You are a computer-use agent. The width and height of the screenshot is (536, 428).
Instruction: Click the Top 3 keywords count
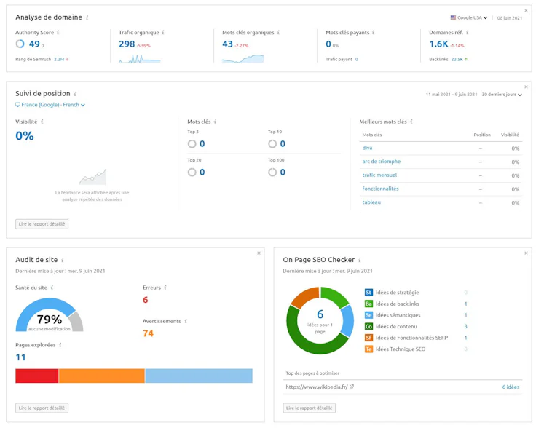202,144
